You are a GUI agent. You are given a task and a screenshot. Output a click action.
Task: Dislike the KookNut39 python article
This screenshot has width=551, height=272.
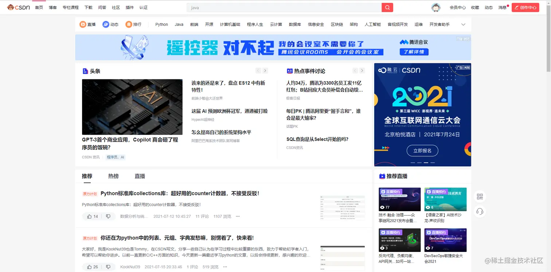108,267
